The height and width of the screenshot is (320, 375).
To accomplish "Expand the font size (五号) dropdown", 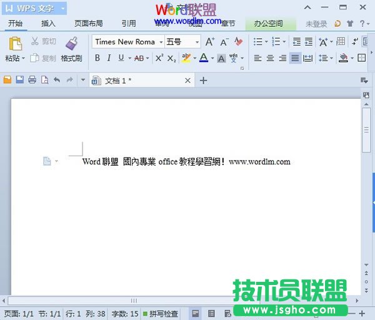I will point(197,42).
